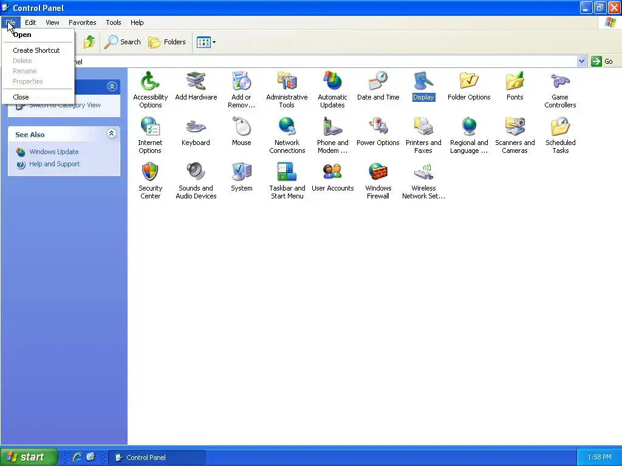
Task: Open Network Connections
Action: [x=287, y=135]
